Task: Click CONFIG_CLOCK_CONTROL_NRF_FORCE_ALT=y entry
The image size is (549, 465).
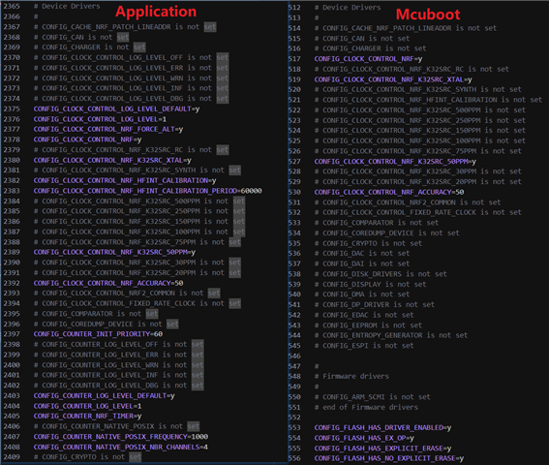Action: [x=108, y=129]
